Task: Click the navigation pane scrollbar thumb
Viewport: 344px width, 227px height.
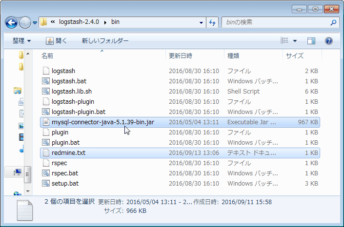Action: pos(28,174)
